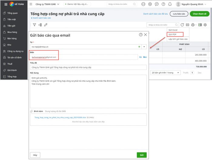Open Tài sản cố định in sidebar
Image resolution: width=212 pixels, height=160 pixels.
(x=14, y=58)
